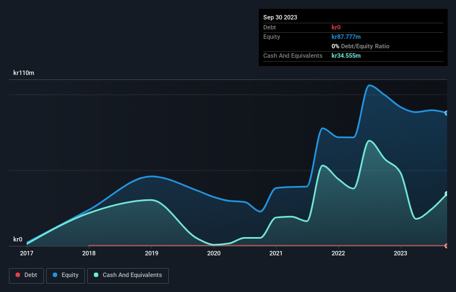
Task: Select the 2019 x-axis label
Action: [x=152, y=253]
